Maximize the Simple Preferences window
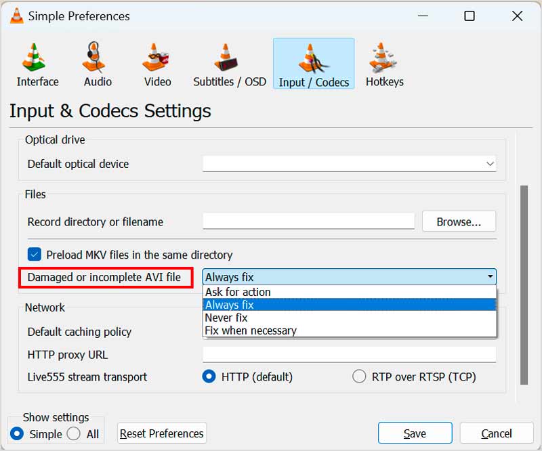 point(469,16)
